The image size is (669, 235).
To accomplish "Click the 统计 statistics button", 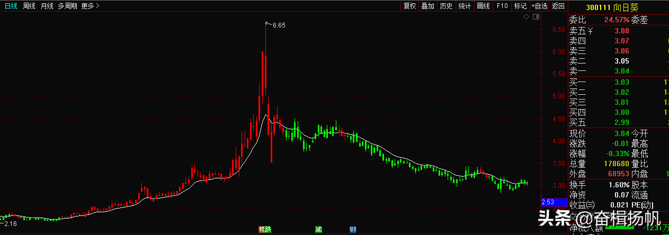I will [465, 6].
